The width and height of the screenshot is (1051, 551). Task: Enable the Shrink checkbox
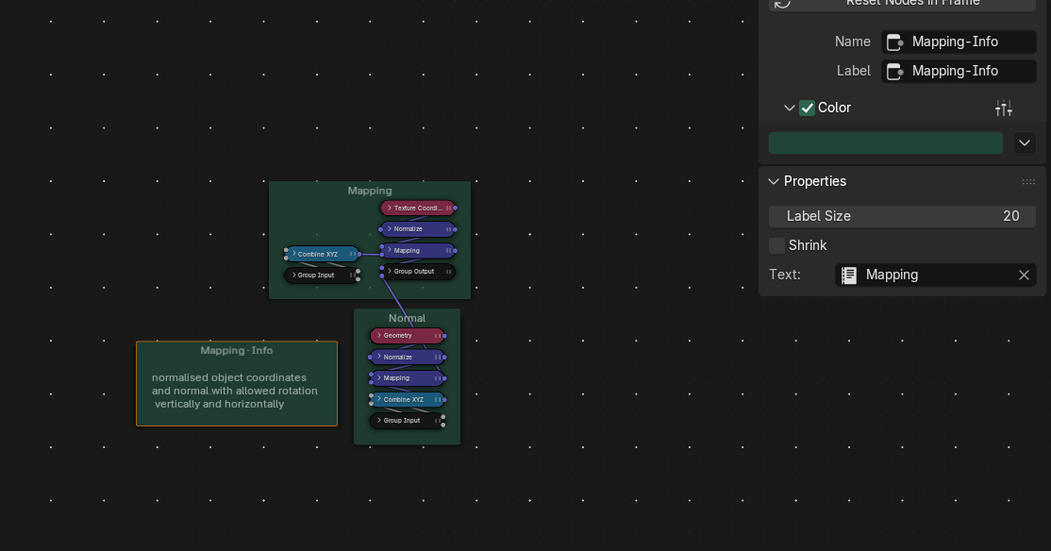[776, 245]
